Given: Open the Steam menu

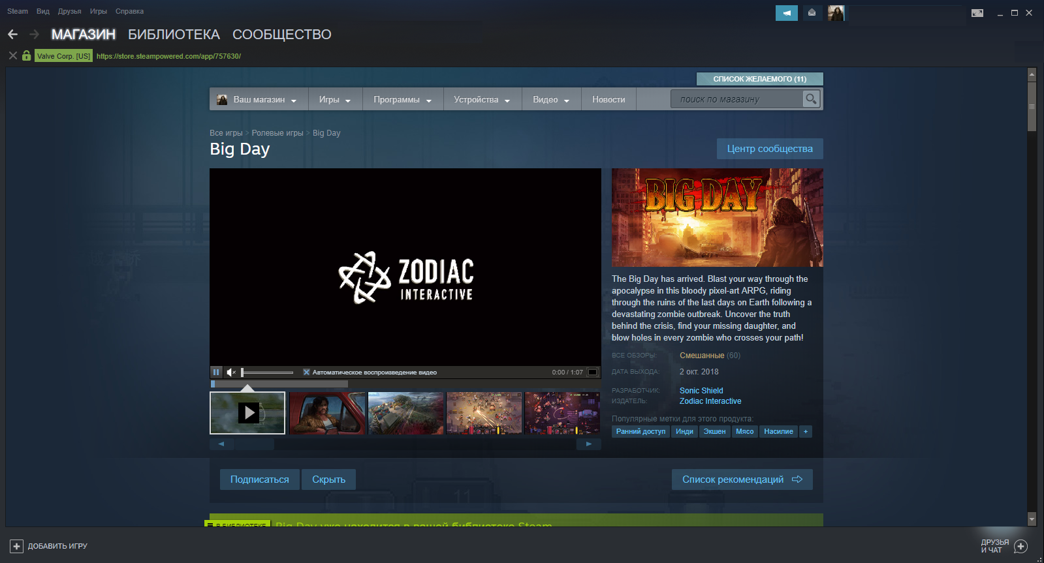Looking at the screenshot, I should [x=18, y=11].
